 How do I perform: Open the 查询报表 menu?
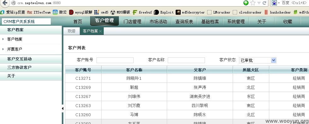184,21
